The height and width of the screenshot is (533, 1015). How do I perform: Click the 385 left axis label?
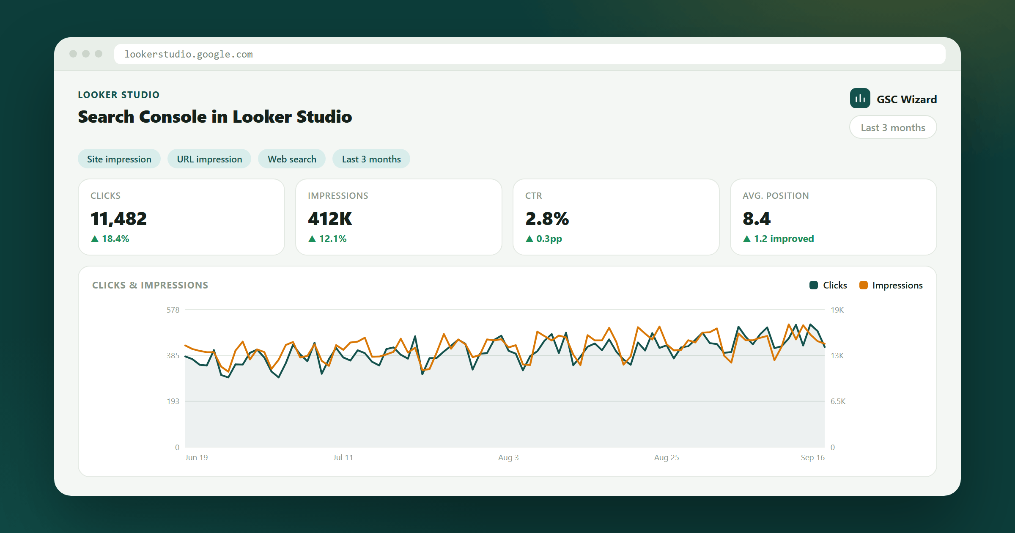pyautogui.click(x=173, y=356)
